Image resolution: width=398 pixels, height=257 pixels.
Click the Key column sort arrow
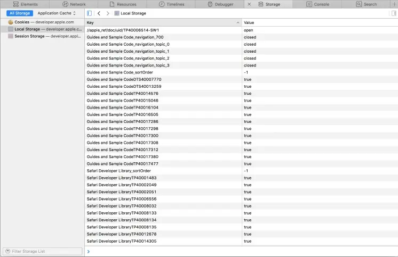pyautogui.click(x=238, y=22)
